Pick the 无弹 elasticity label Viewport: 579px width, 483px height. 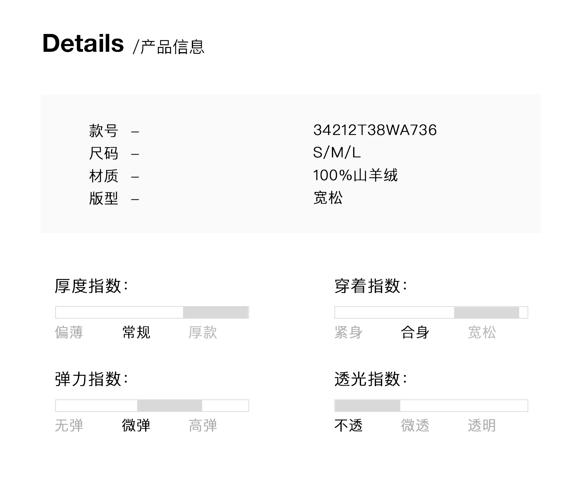[69, 425]
